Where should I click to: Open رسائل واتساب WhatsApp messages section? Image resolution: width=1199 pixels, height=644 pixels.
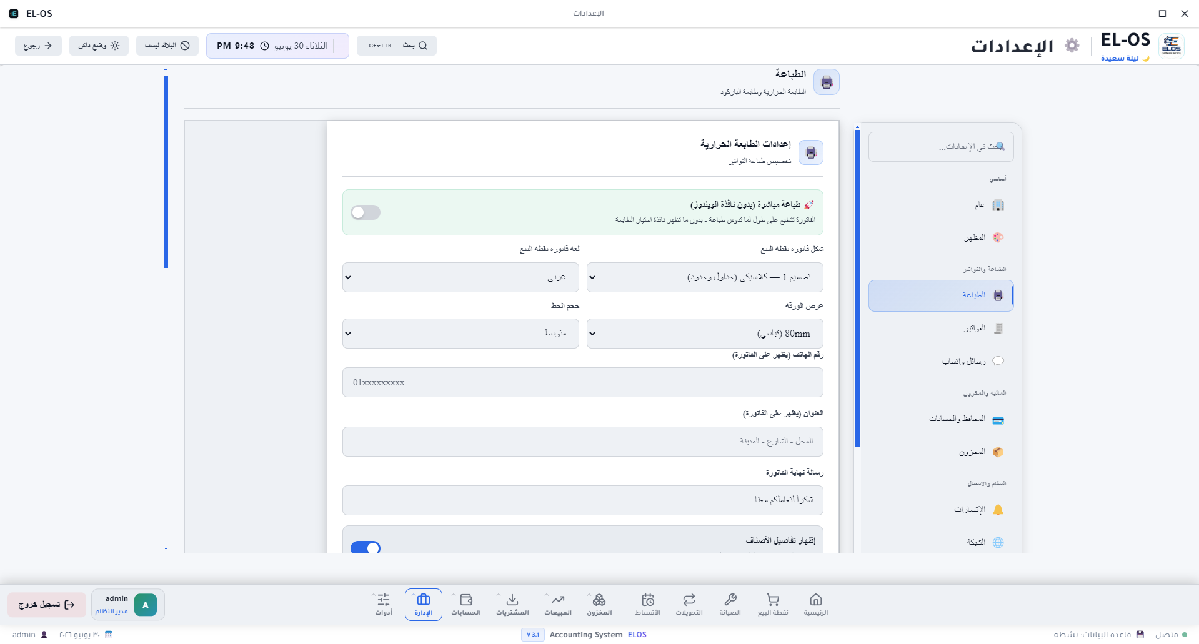click(x=941, y=361)
